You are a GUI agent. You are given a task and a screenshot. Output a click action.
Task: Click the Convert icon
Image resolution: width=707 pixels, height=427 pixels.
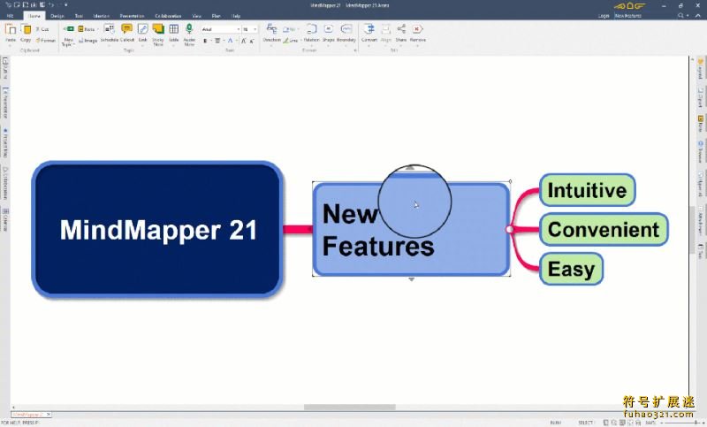click(369, 29)
